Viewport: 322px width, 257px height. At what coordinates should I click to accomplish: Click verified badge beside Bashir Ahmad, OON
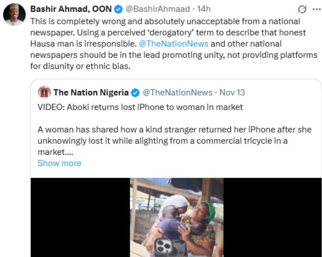point(117,9)
